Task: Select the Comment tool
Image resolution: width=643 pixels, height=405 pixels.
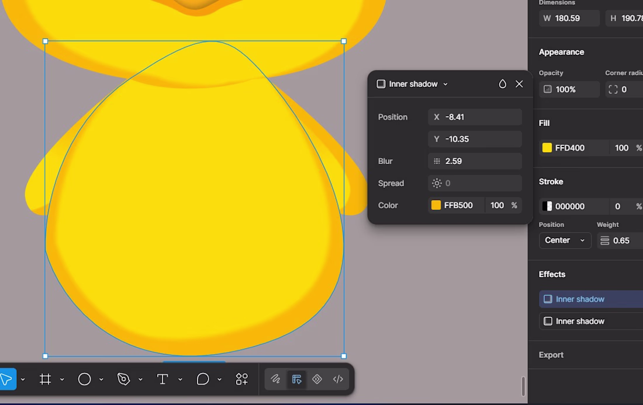Action: tap(203, 379)
